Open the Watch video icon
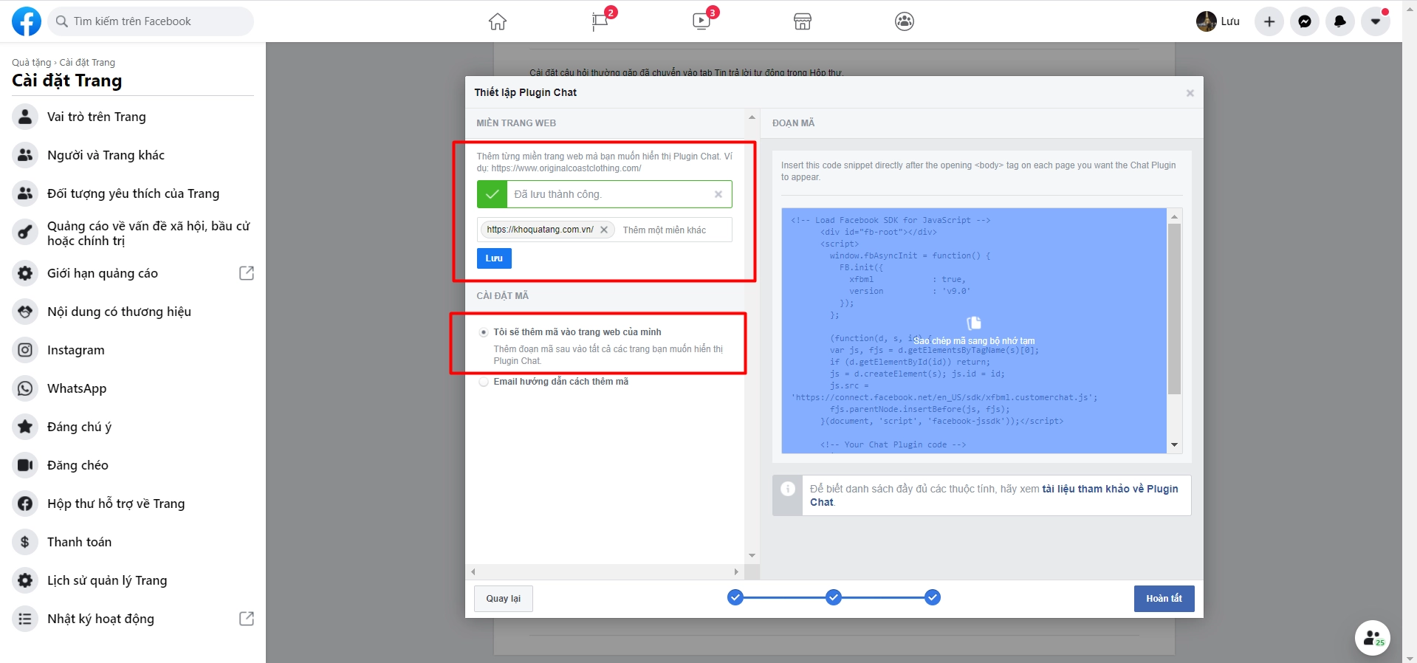1417x663 pixels. pyautogui.click(x=701, y=21)
